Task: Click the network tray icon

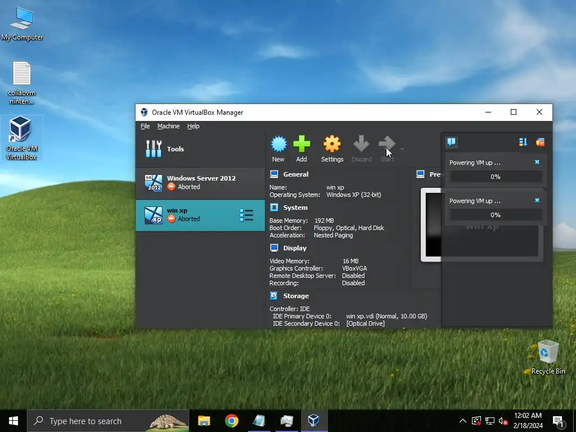Action: (x=490, y=421)
